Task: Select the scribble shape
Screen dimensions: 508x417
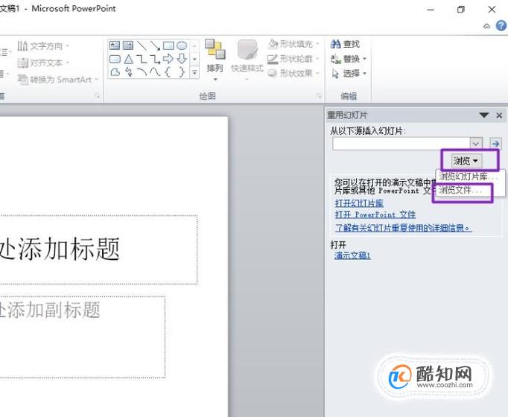Action: (x=128, y=72)
